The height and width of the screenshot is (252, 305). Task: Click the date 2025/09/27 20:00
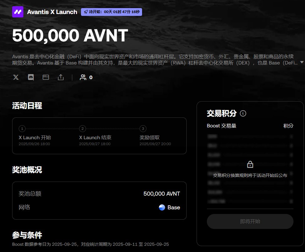(x=155, y=144)
